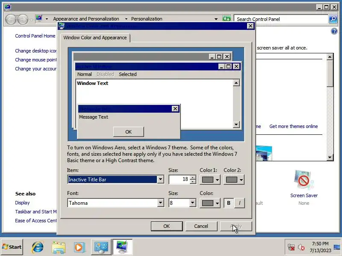This screenshot has width=342, height=256.
Task: Decrease item Size with down spinner
Action: pos(193,182)
